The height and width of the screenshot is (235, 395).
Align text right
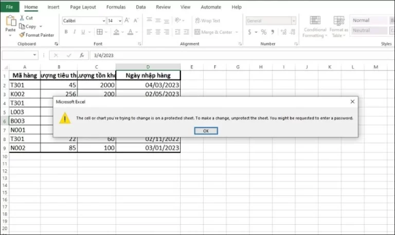point(167,32)
